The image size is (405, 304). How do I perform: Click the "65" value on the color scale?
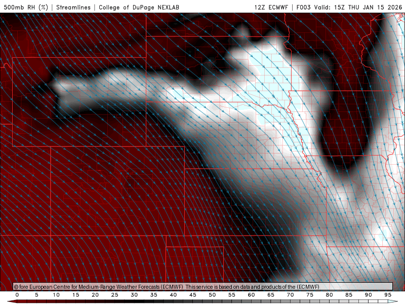(x=271, y=295)
